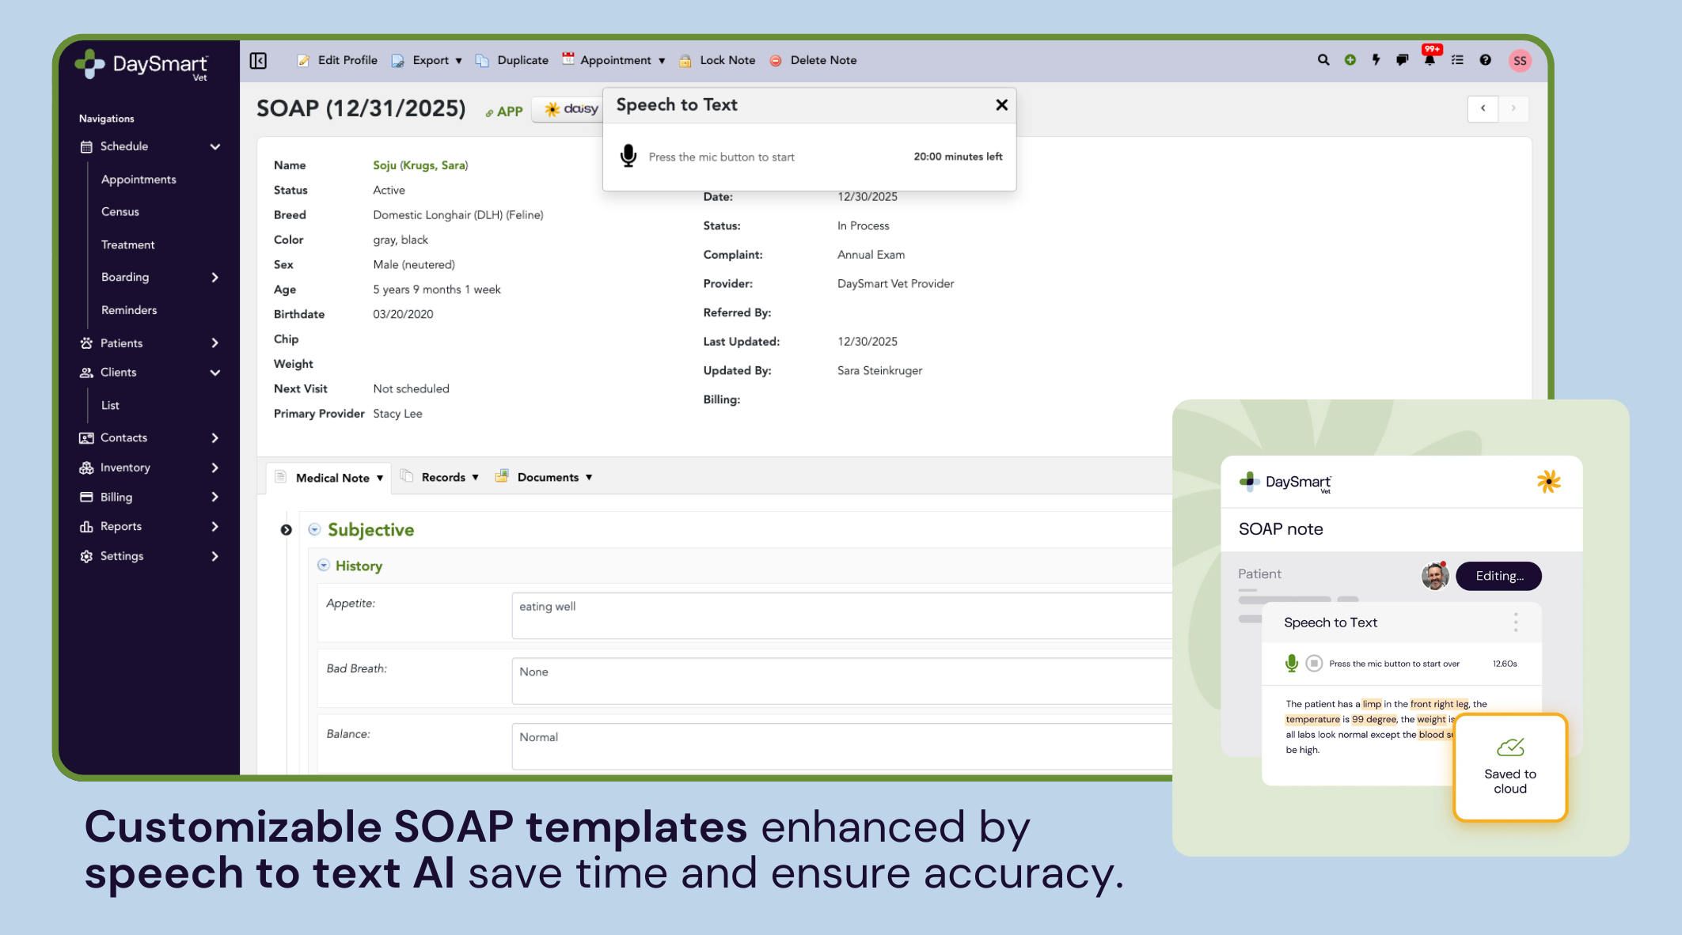Viewport: 1682px width, 935px height.
Task: Open the chat messages icon
Action: pyautogui.click(x=1402, y=60)
